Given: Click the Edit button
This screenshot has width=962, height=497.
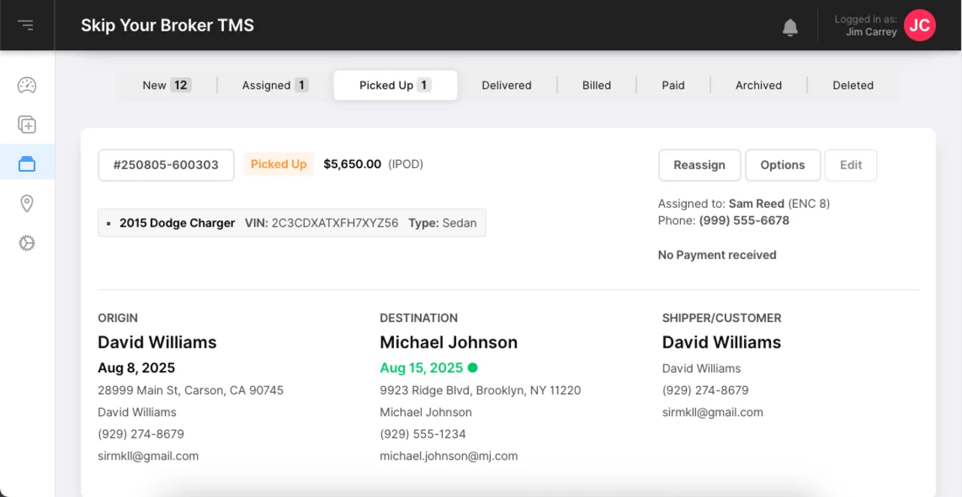Looking at the screenshot, I should [x=851, y=164].
